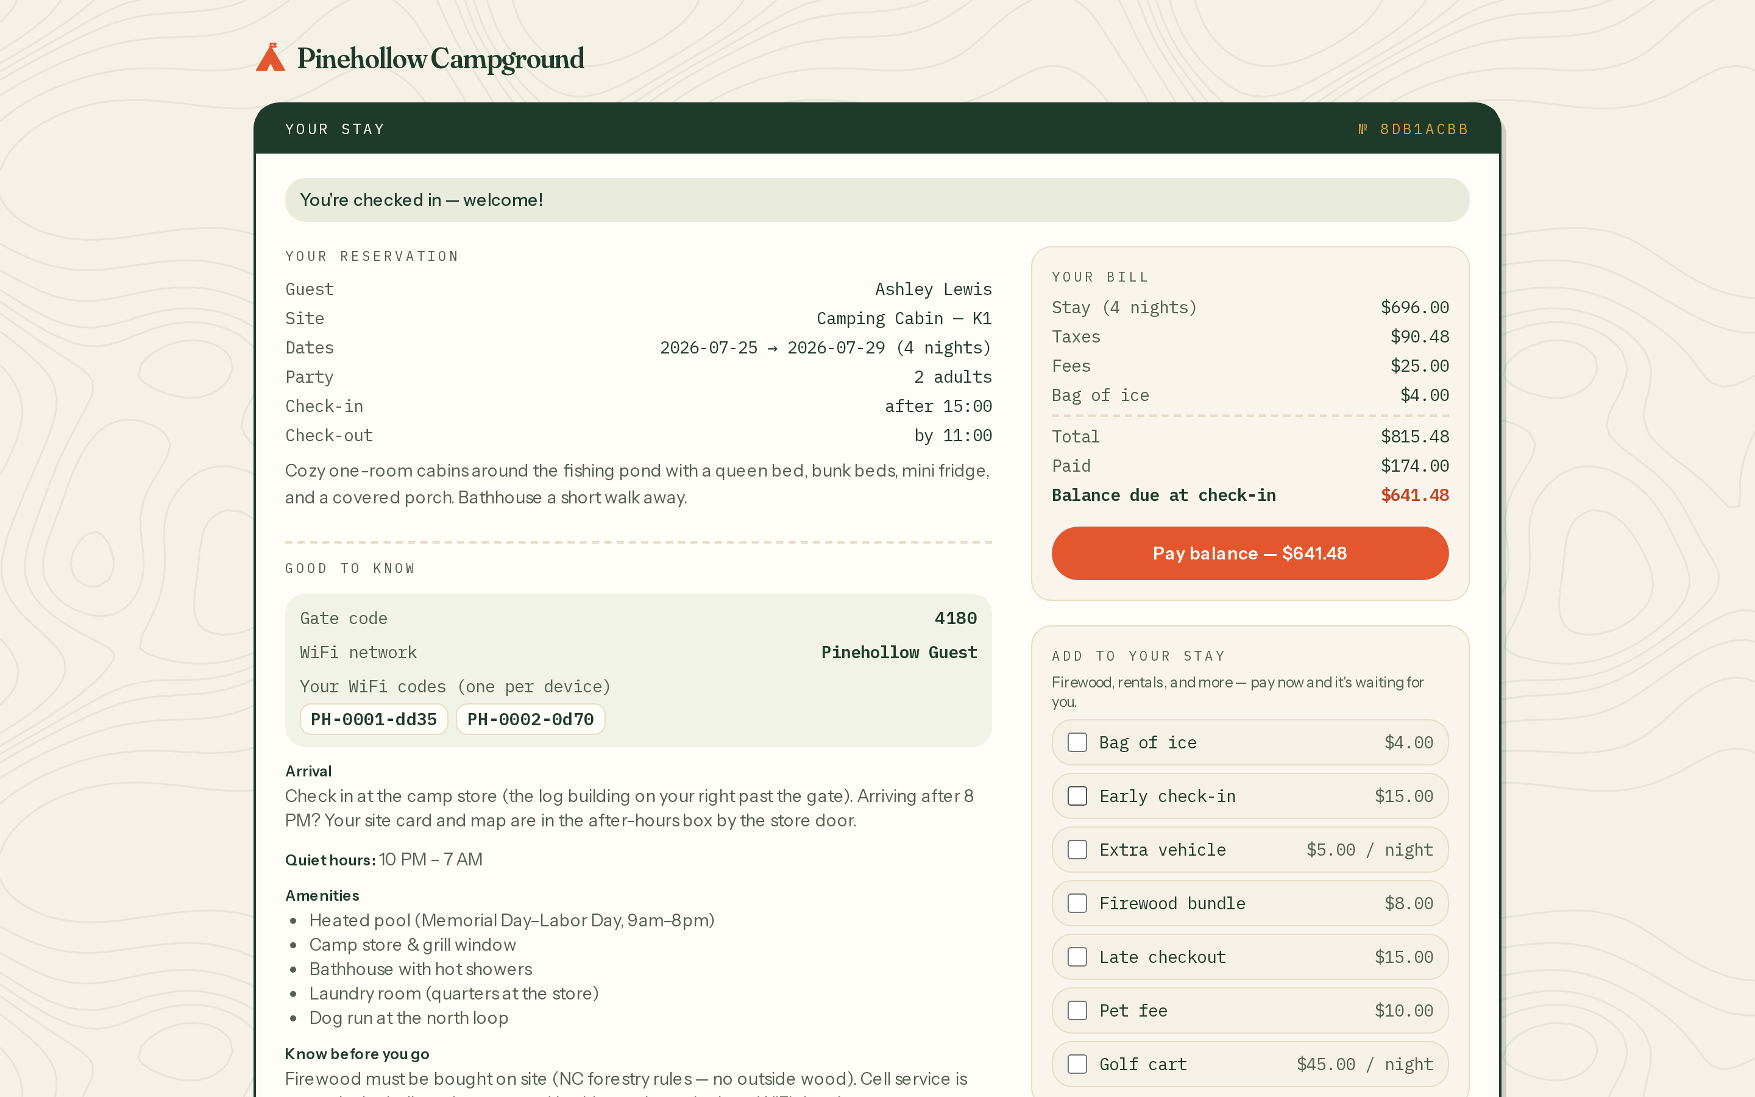Click the Know before you go heading
This screenshot has height=1097, width=1755.
[x=357, y=1054]
